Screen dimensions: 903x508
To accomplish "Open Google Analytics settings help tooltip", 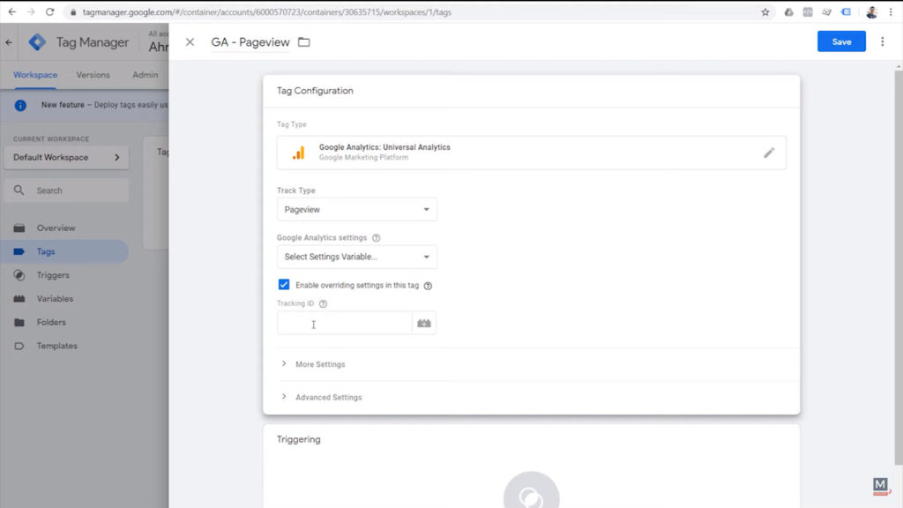I will tap(377, 236).
